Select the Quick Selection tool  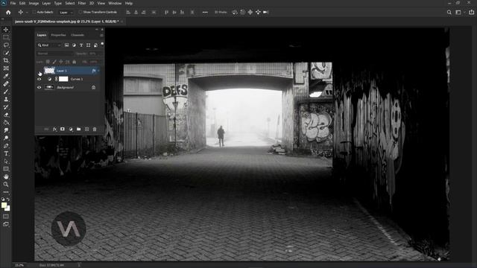click(x=6, y=53)
